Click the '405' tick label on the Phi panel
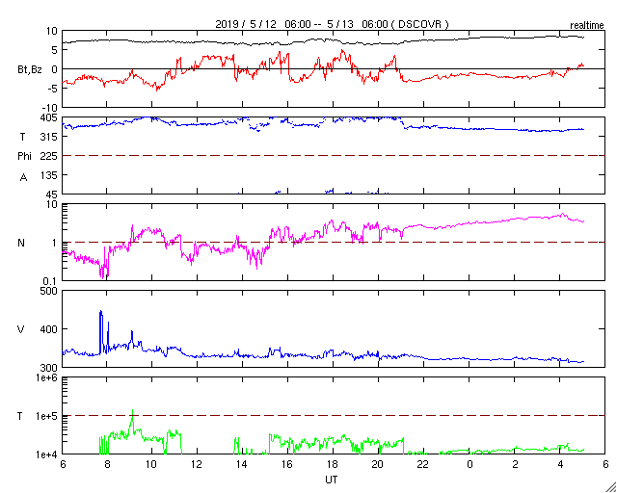This screenshot has width=617, height=493. 49,117
